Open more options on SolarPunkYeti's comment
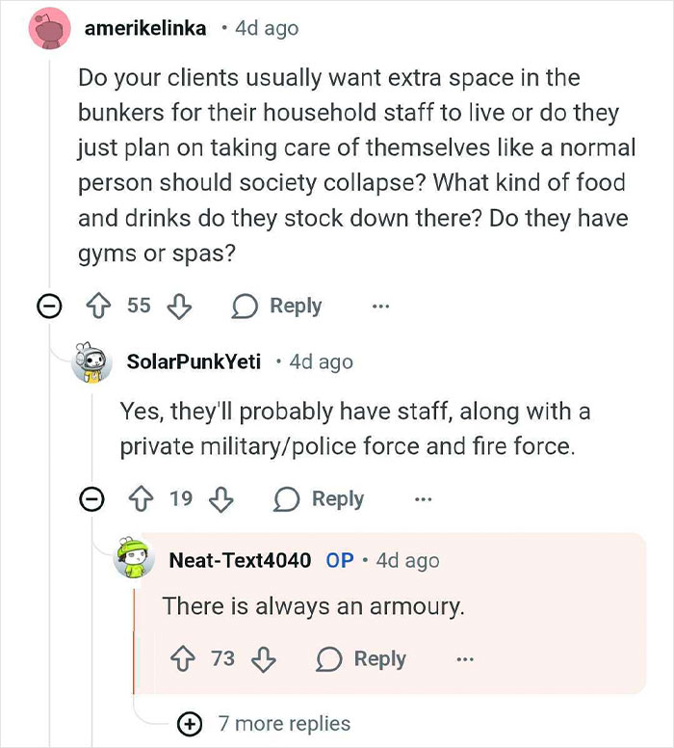 [423, 499]
